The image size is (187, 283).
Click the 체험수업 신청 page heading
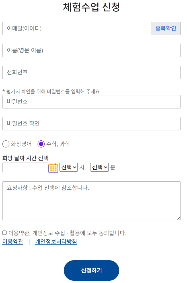[x=91, y=7]
